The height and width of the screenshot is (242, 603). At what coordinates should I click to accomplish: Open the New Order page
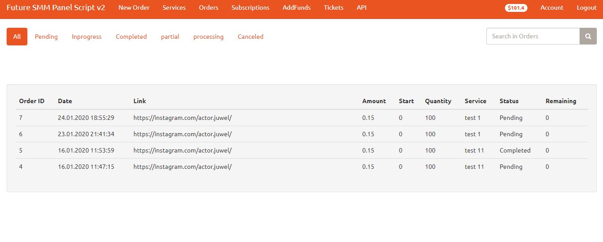click(134, 7)
